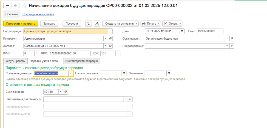The height and width of the screenshot is (128, 267).
Task: Open Договор record with open icon
Action: click(110, 46)
